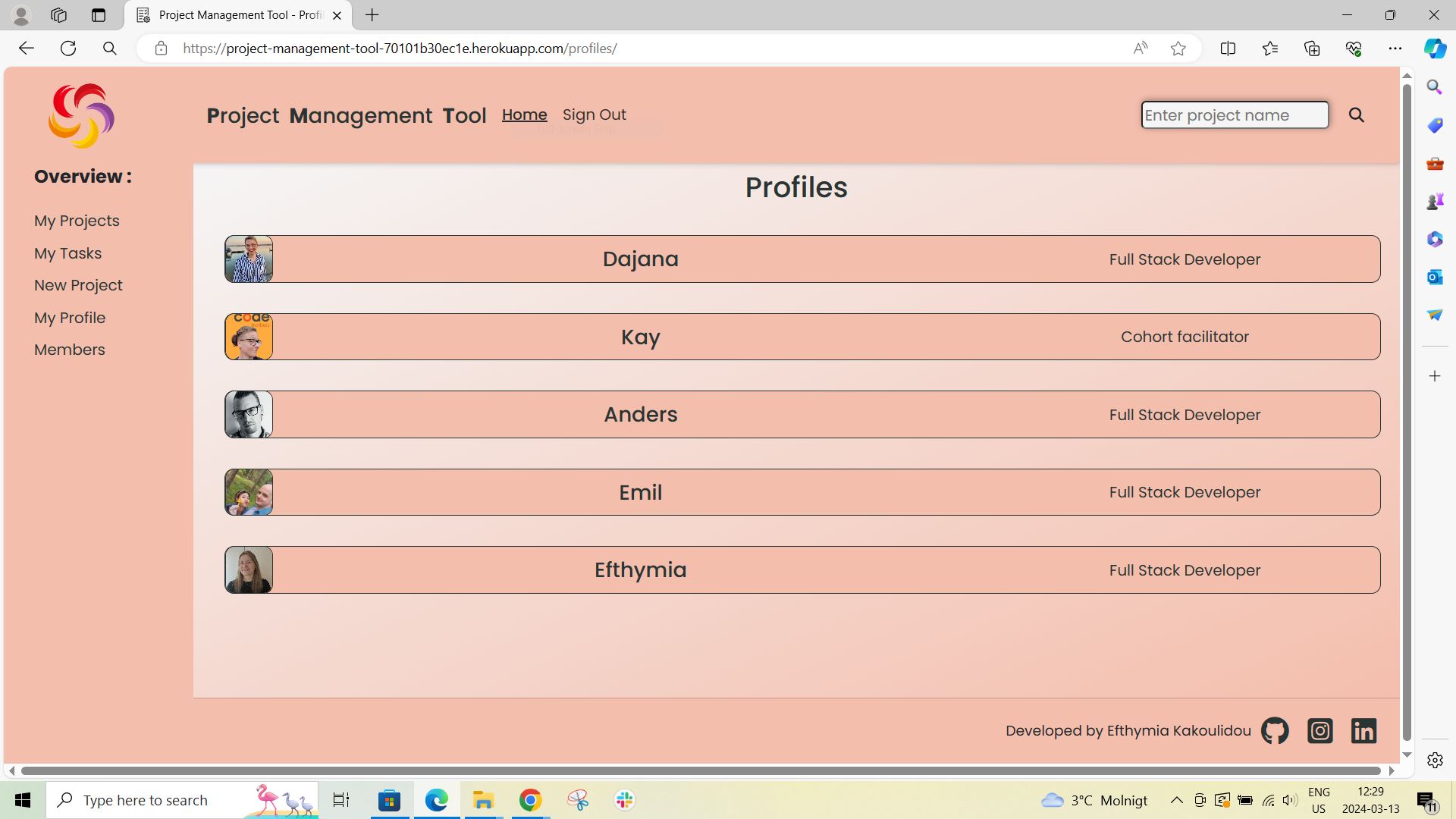The height and width of the screenshot is (819, 1456).
Task: Open Microsoft 365 in the Edge sidebar
Action: click(x=1434, y=239)
